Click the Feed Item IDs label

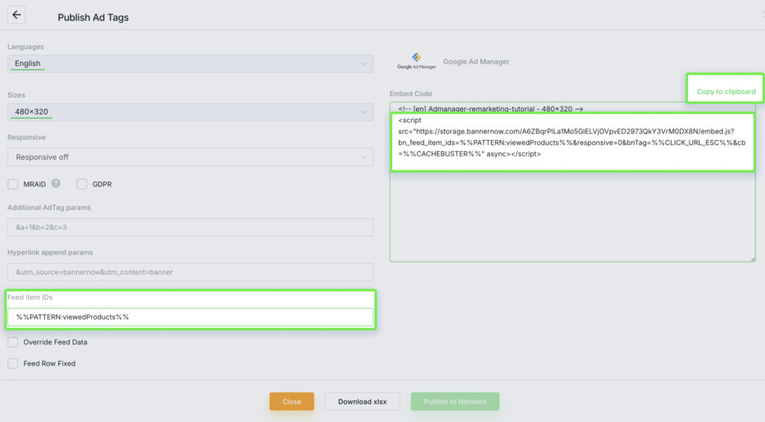click(30, 297)
